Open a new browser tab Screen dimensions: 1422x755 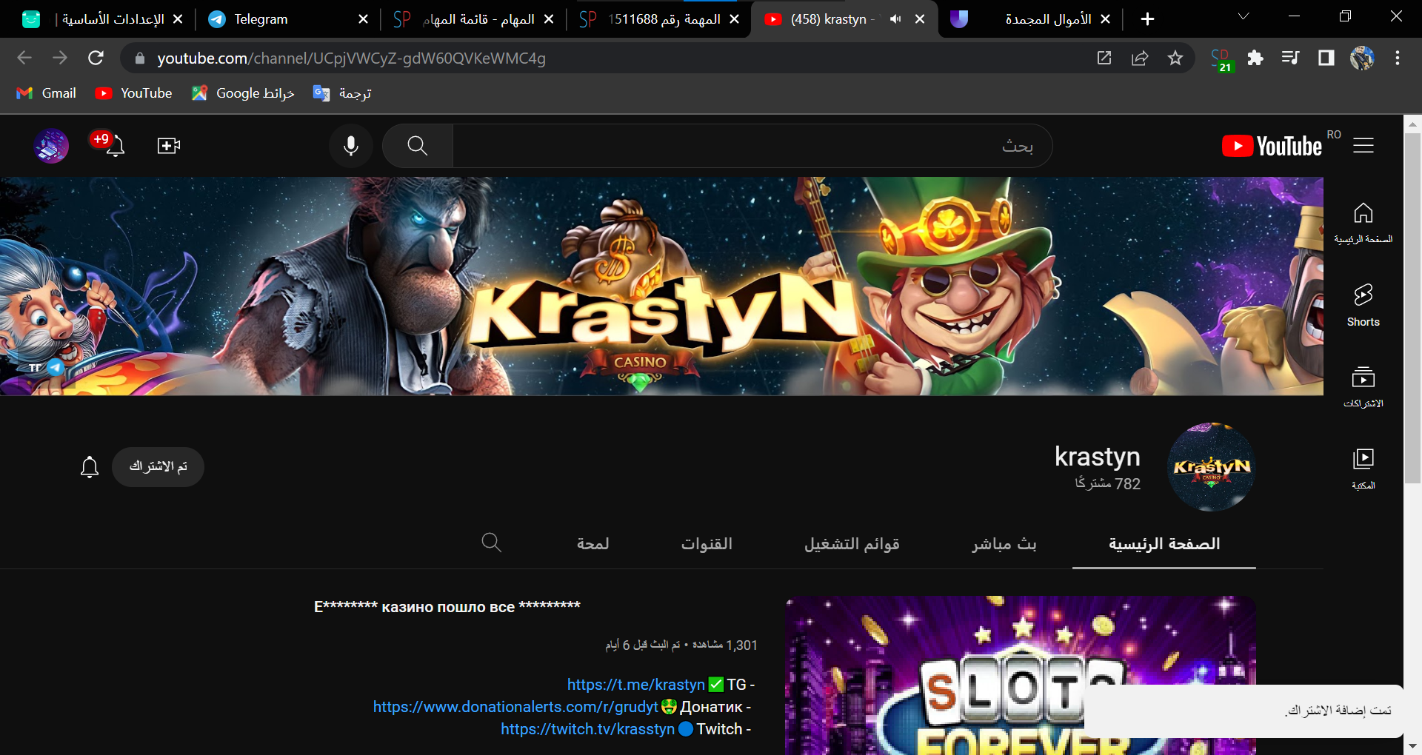point(1147,19)
